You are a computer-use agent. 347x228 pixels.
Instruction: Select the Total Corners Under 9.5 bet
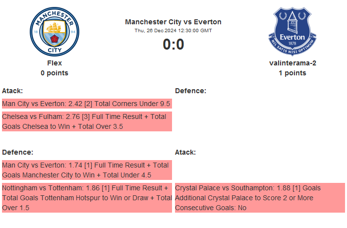[x=86, y=104]
